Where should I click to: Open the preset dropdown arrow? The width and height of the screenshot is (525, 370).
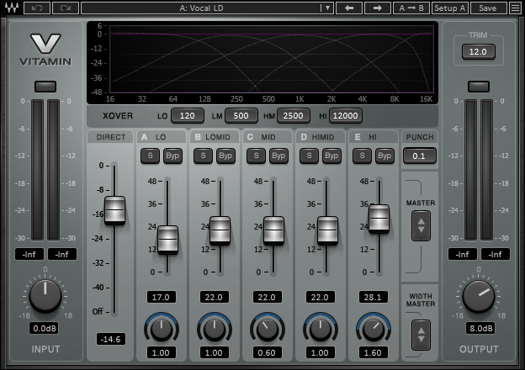pyautogui.click(x=327, y=8)
